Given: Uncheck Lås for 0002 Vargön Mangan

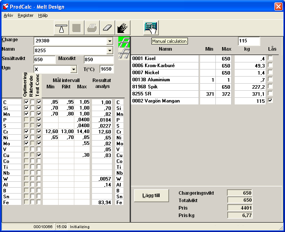Looking at the screenshot, I should (x=270, y=100).
